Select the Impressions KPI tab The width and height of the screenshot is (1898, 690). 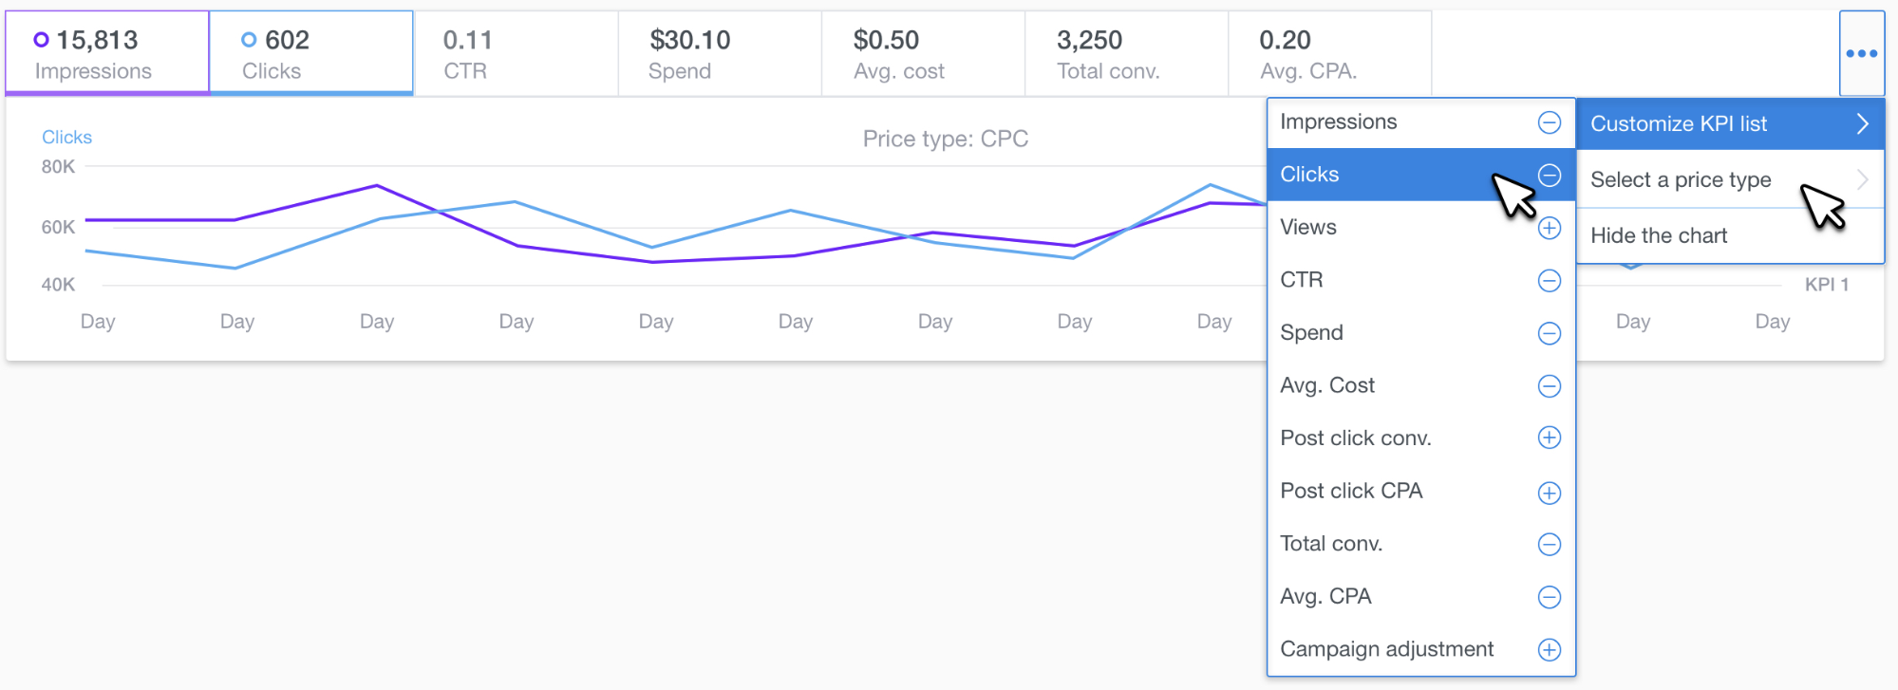click(x=107, y=53)
